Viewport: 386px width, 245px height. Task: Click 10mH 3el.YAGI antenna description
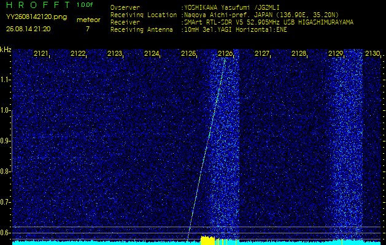[x=236, y=30]
